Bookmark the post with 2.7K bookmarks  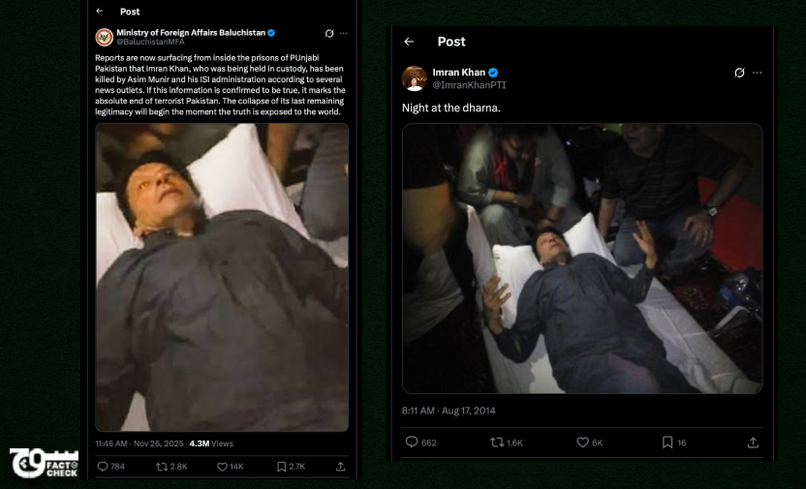pyautogui.click(x=281, y=466)
